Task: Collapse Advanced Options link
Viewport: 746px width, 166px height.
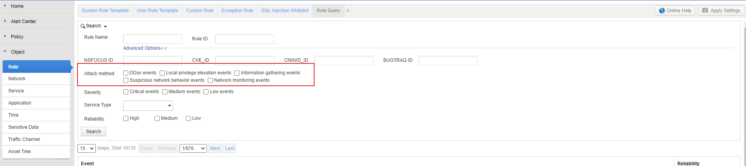Action: pos(145,48)
